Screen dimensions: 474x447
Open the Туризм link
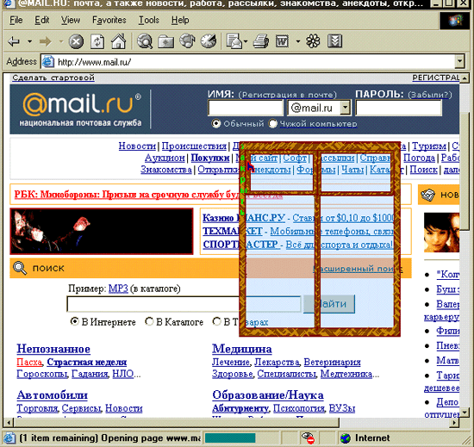pos(429,146)
